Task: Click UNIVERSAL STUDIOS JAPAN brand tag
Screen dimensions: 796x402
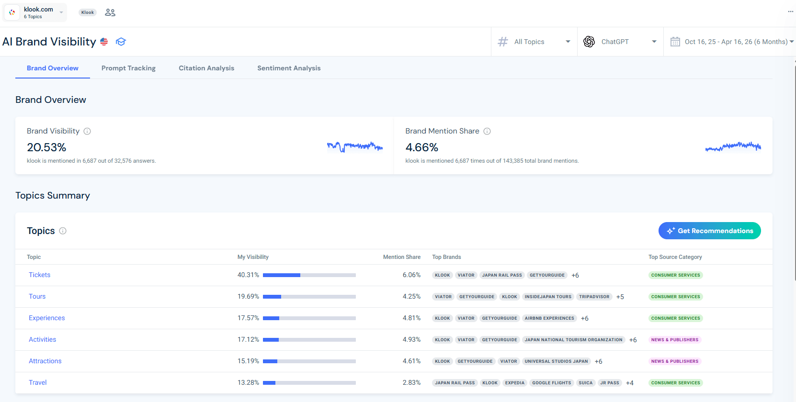Action: [x=556, y=361]
